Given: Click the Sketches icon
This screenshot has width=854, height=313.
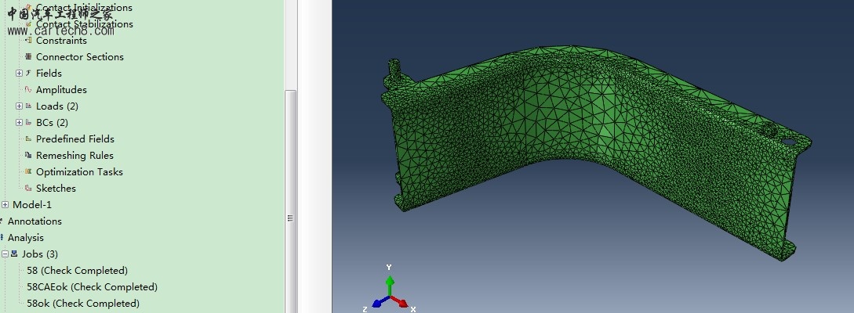Looking at the screenshot, I should point(29,189).
